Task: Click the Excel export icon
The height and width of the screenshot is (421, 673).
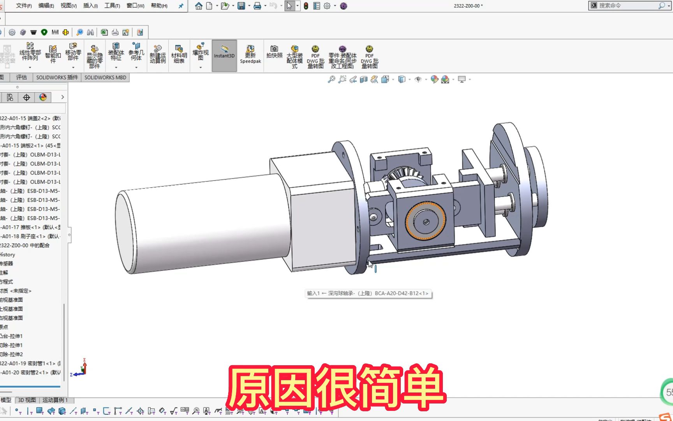Action: coord(104,32)
